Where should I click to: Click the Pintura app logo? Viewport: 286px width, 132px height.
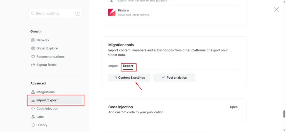(112, 12)
